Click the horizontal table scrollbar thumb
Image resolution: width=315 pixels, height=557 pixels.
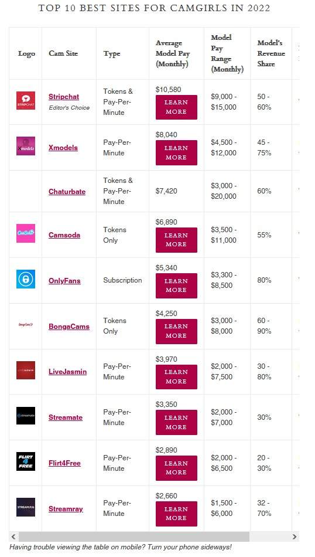click(x=134, y=536)
